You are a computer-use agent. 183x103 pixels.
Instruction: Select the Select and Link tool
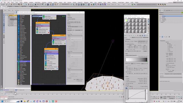tap(7, 5)
